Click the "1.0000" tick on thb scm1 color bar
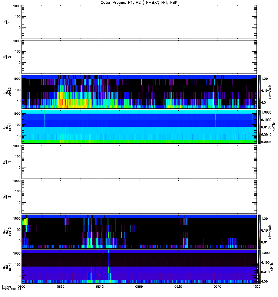 [266, 112]
